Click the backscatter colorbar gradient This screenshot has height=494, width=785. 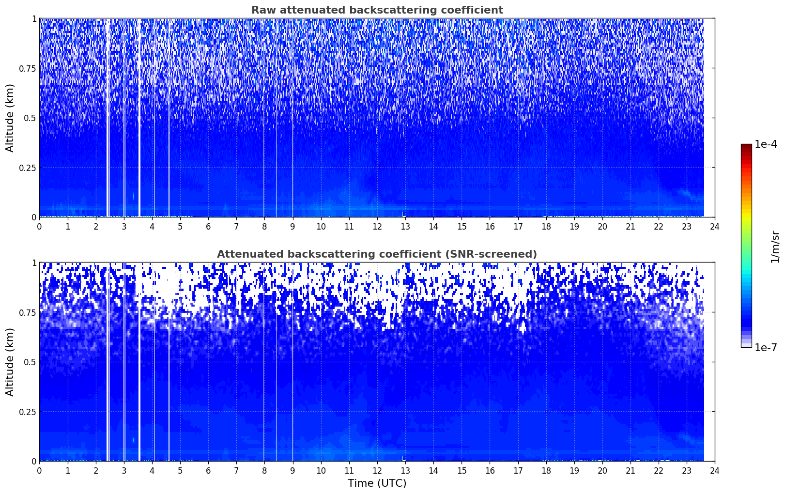(746, 246)
